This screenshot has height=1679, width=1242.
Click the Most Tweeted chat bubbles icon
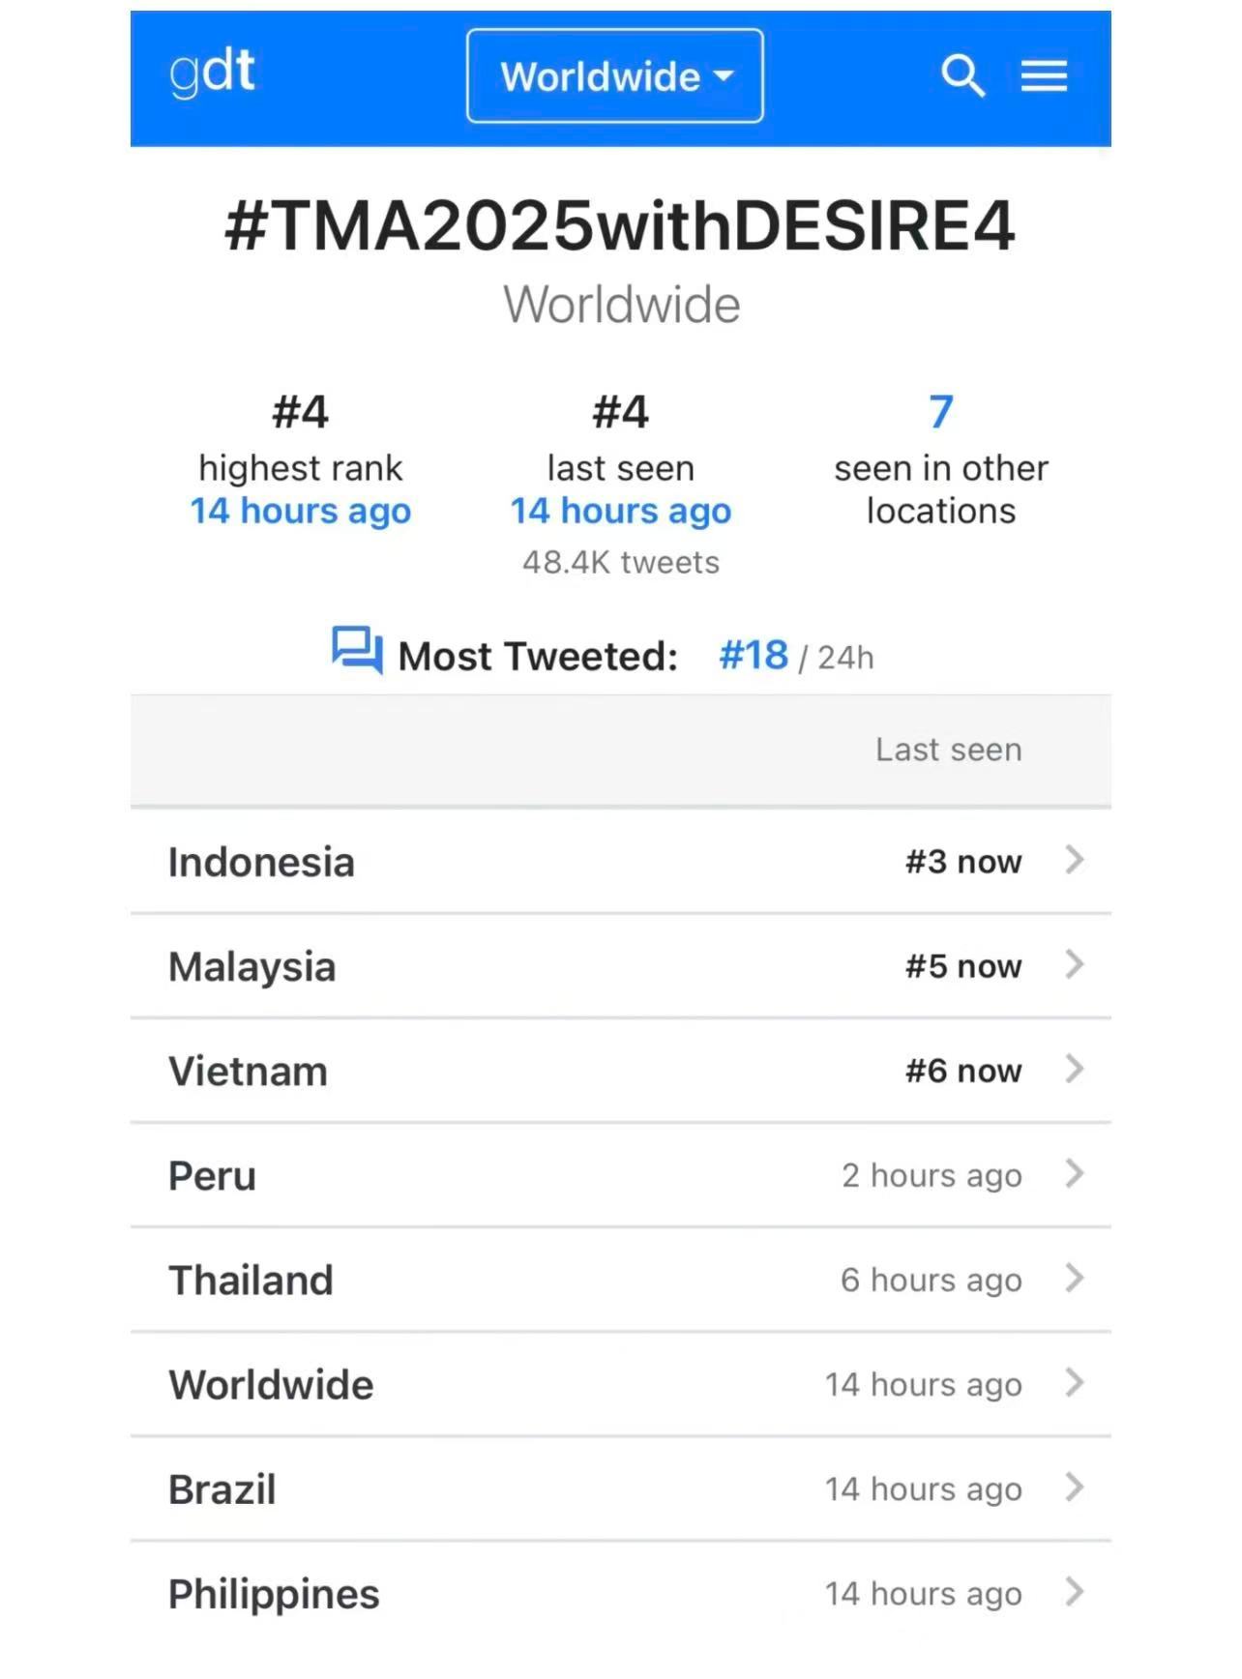(x=357, y=650)
